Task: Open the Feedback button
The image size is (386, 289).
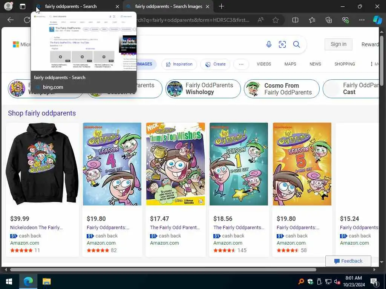Action: (348, 261)
